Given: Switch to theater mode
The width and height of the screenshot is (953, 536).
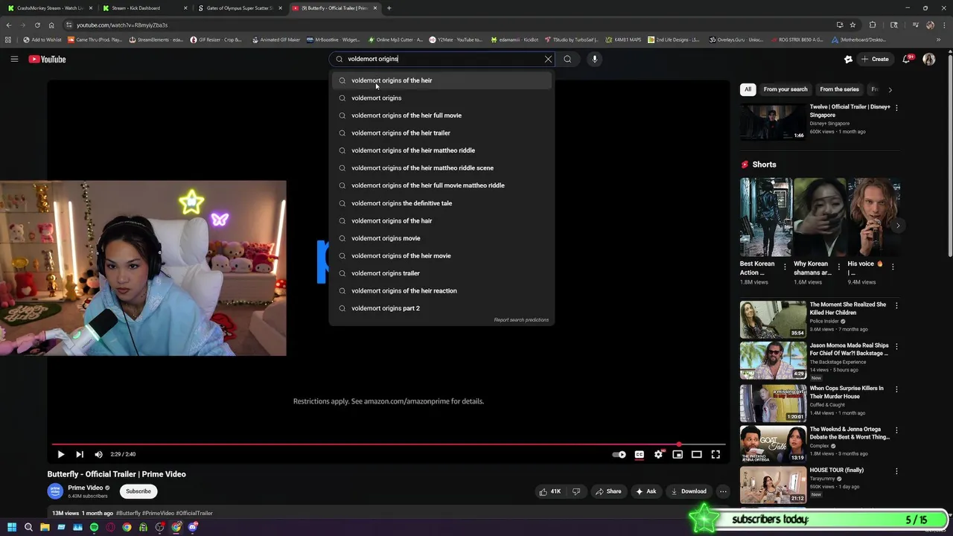Looking at the screenshot, I should (x=696, y=454).
